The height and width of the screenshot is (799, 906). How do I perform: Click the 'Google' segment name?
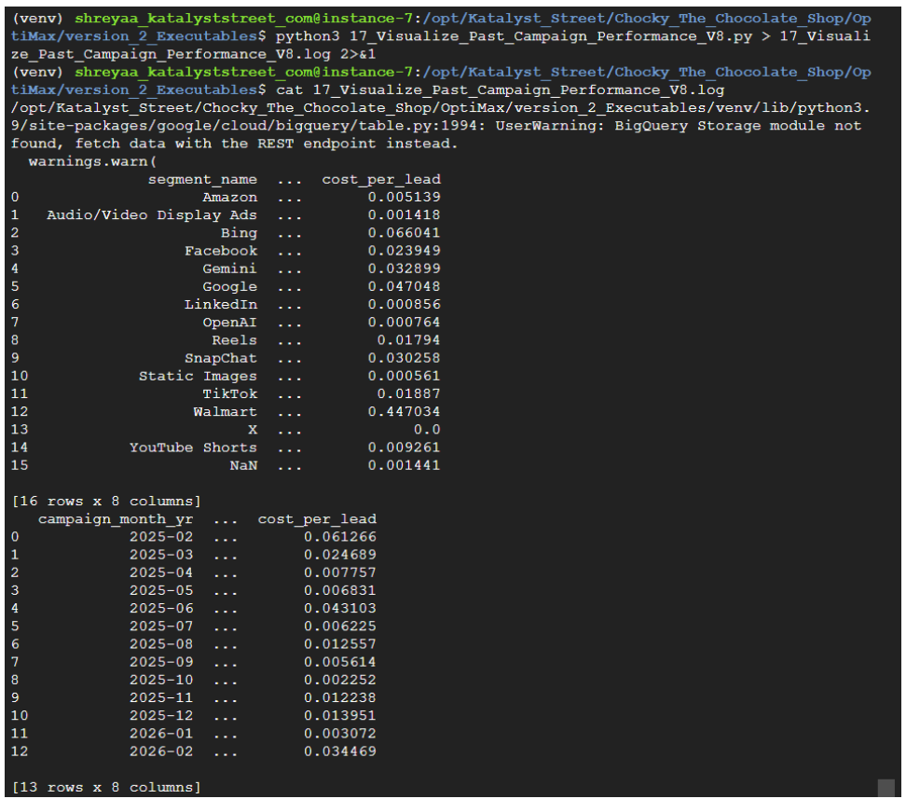tap(229, 287)
